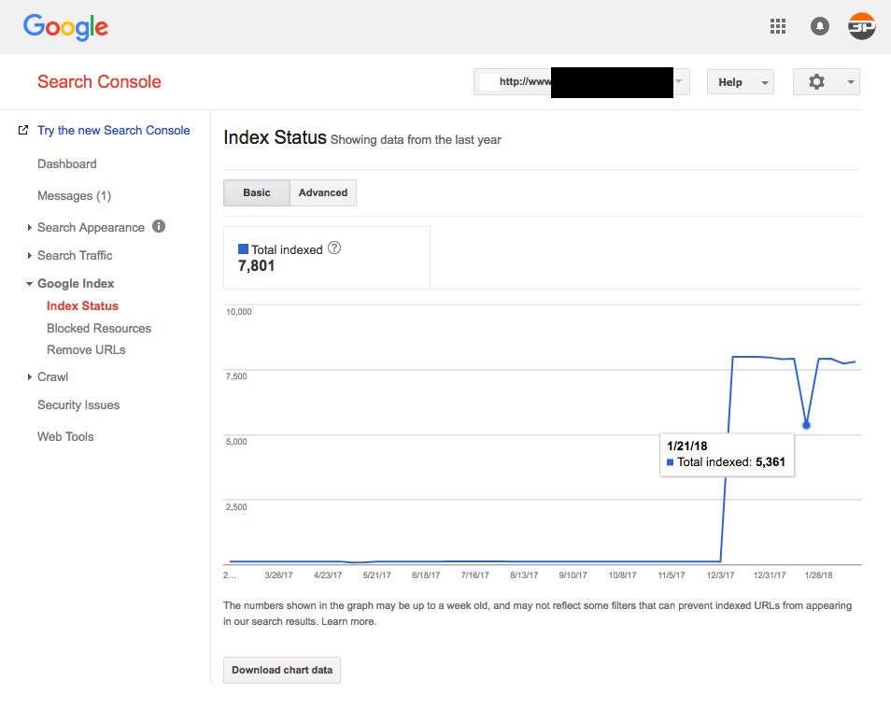The height and width of the screenshot is (723, 891).
Task: Click the Learn more link
Action: [x=347, y=621]
